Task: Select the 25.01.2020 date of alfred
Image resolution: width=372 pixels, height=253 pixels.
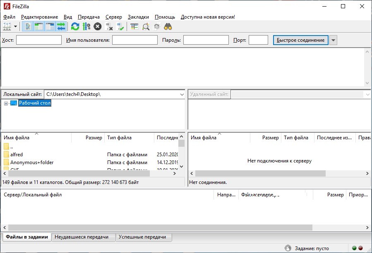Action: tap(167, 155)
